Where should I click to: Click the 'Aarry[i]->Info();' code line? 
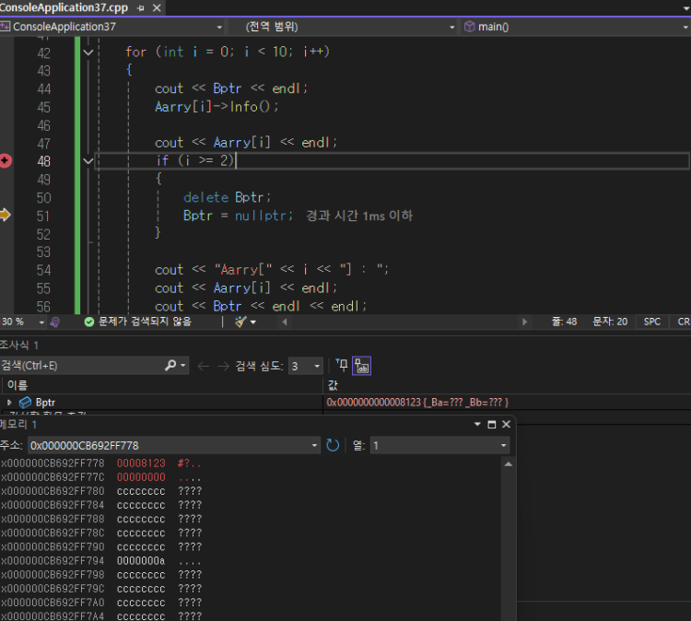pos(217,107)
